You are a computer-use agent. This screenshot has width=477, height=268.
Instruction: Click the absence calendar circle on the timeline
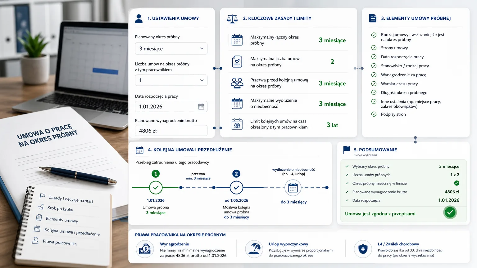(293, 187)
